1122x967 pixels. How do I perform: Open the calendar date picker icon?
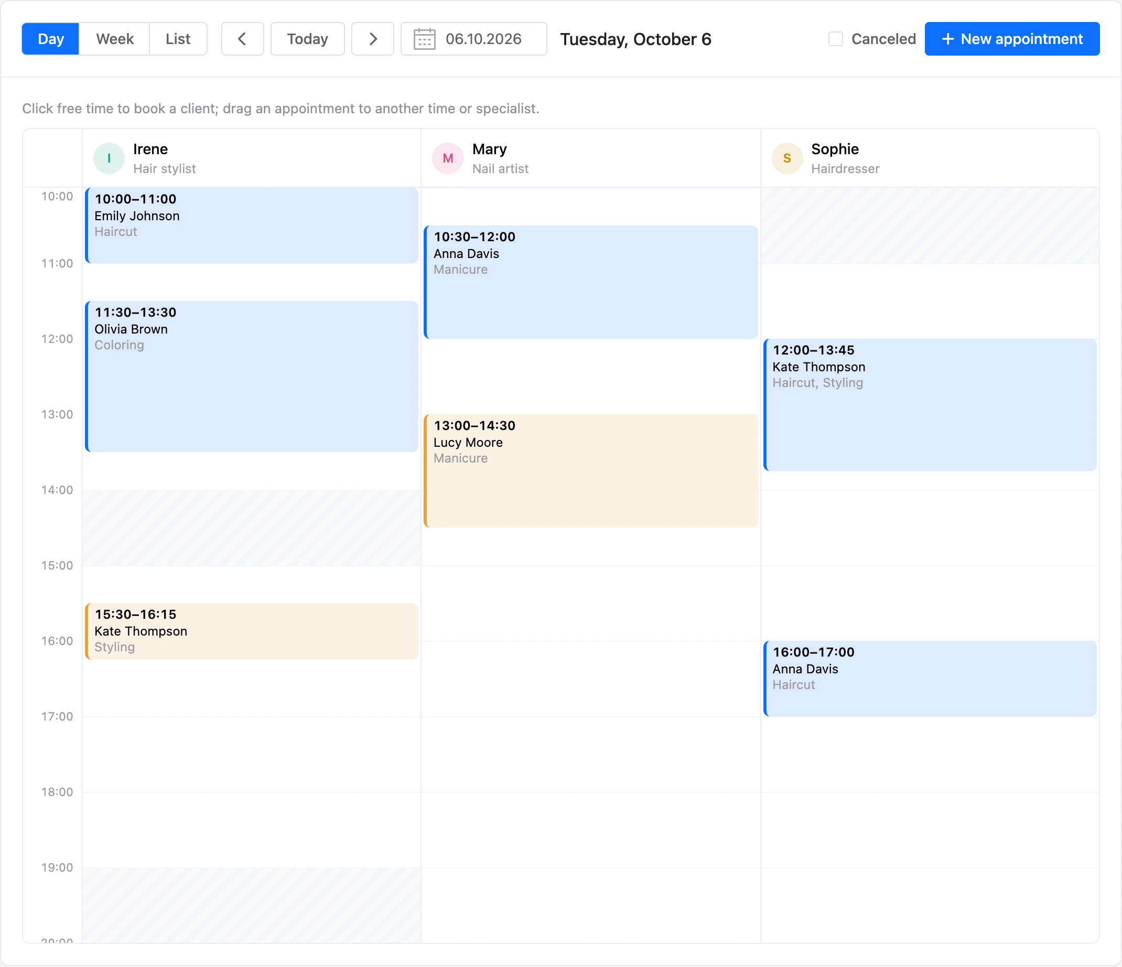click(x=424, y=39)
